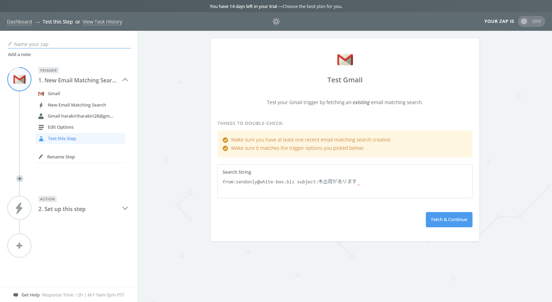
Task: Toggle the Your Zap Is OFF switch
Action: pos(531,21)
